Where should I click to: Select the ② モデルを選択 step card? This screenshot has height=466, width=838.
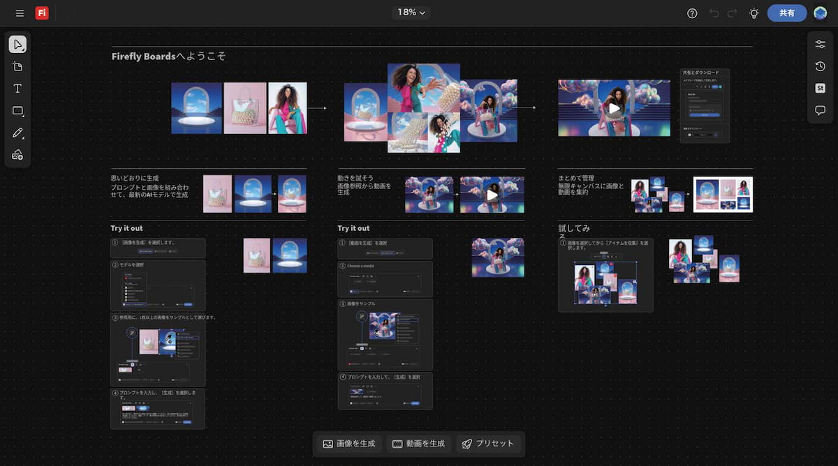pyautogui.click(x=158, y=285)
